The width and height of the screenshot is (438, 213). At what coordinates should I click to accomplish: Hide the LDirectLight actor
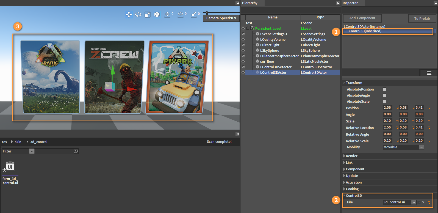click(x=243, y=45)
